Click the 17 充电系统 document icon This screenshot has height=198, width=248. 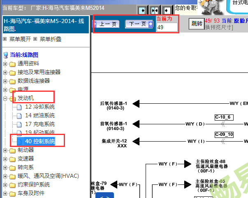point(19,125)
